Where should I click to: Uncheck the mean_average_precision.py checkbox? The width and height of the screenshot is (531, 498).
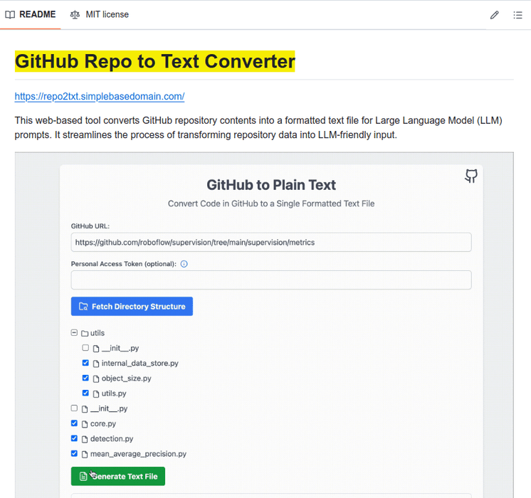(x=74, y=453)
